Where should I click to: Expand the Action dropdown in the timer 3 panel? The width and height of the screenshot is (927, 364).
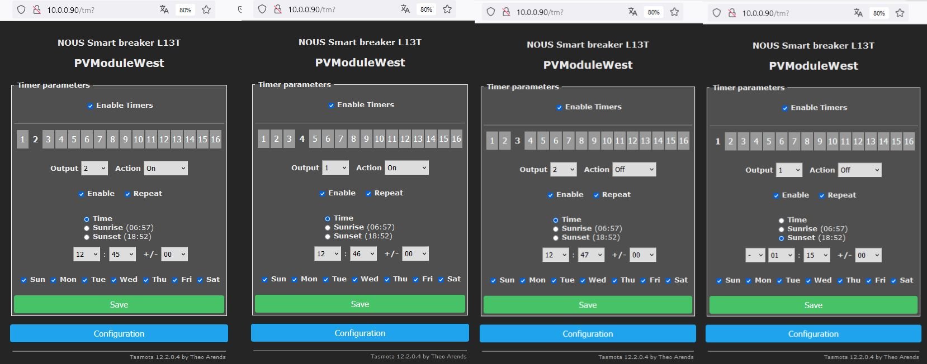click(633, 170)
